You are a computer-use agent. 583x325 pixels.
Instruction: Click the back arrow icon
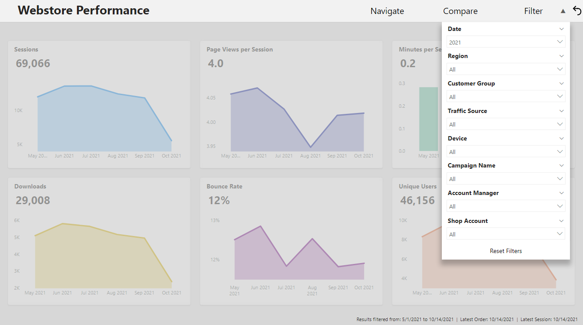577,11
